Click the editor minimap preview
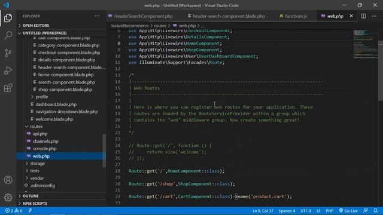 point(366,44)
